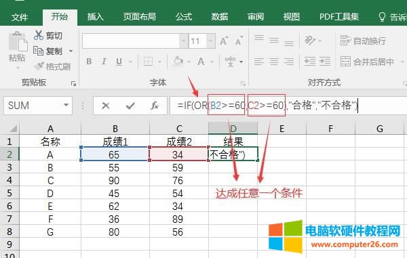Click the font color A icon
407x258 pixels.
pos(201,62)
